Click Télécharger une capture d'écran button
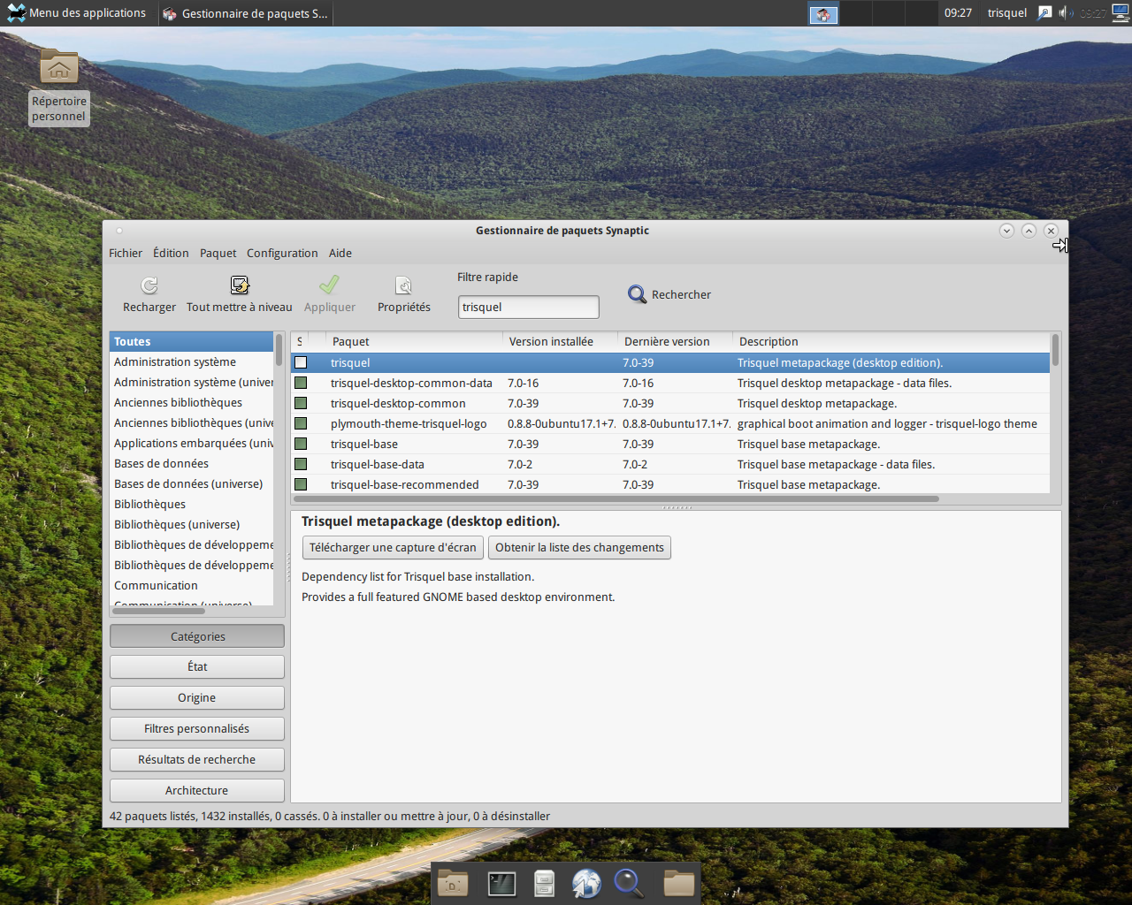This screenshot has height=905, width=1132. click(393, 548)
